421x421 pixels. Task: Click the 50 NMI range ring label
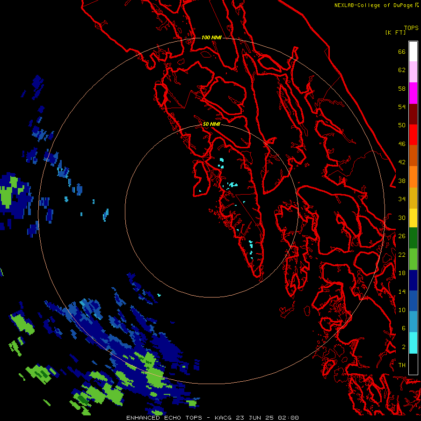click(x=211, y=124)
